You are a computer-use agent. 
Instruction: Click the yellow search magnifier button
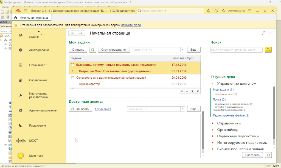[268, 50]
